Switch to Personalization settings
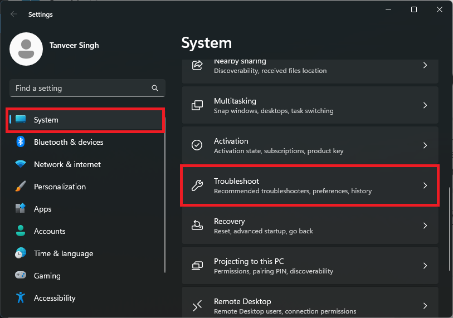This screenshot has height=318, width=453. (86, 187)
